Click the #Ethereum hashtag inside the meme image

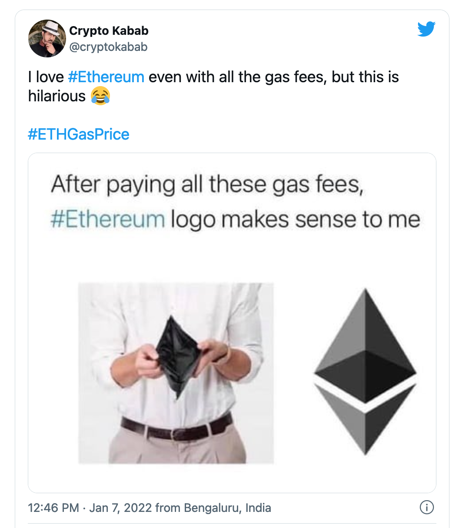(108, 219)
